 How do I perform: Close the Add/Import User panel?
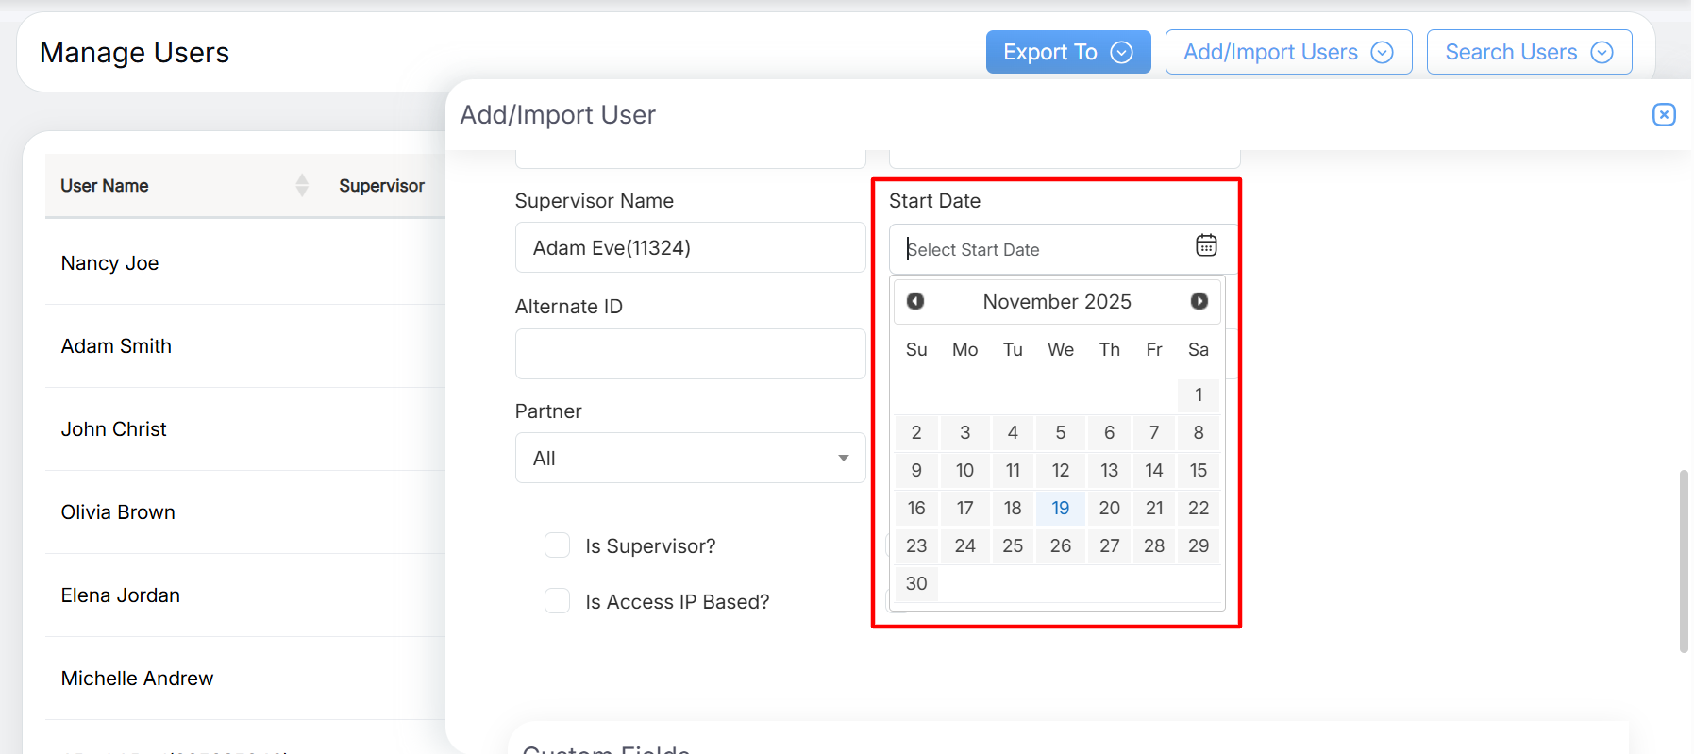(x=1663, y=114)
